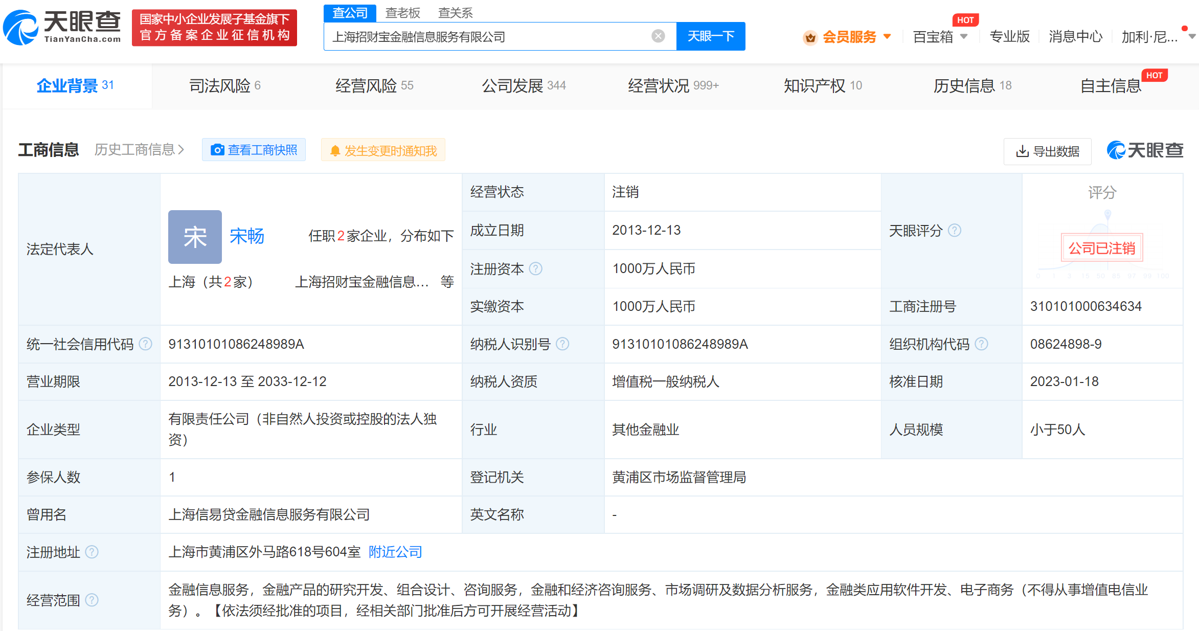Click the 宋 avatar thumbnail
1199x631 pixels.
[195, 237]
